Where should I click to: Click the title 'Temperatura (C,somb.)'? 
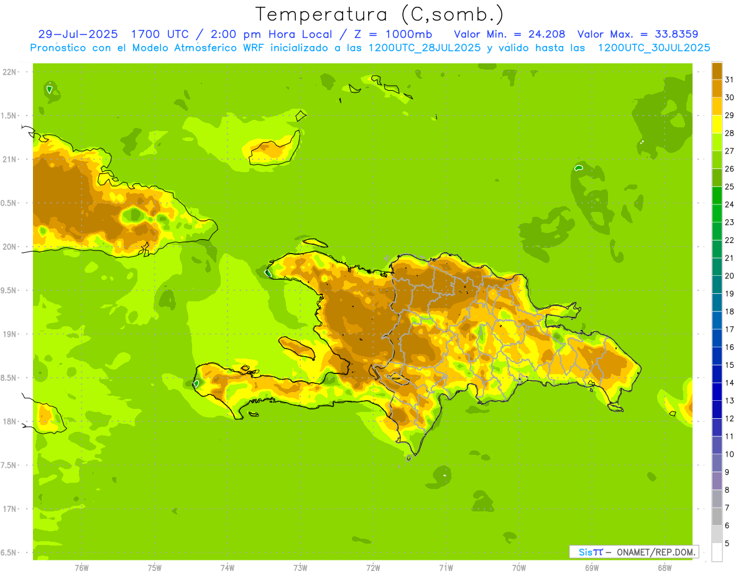379,14
